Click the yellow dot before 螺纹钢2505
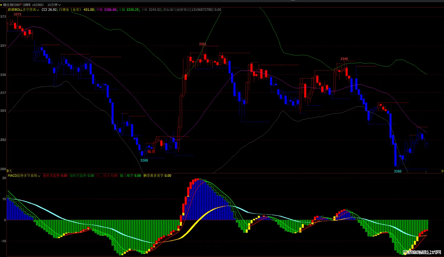The width and height of the screenshot is (444, 257). (x=1, y=5)
